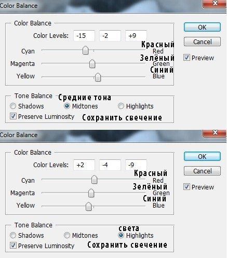Click the -9 Color Levels field in lower dialog
227x258 pixels.
tap(136, 165)
